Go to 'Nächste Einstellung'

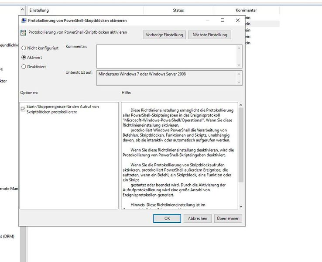(210, 35)
